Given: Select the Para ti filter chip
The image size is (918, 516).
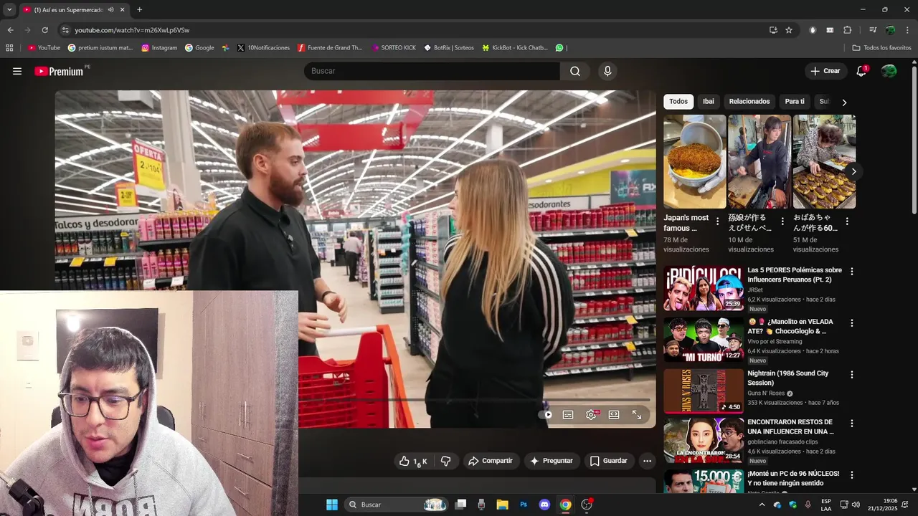Looking at the screenshot, I should tap(795, 102).
